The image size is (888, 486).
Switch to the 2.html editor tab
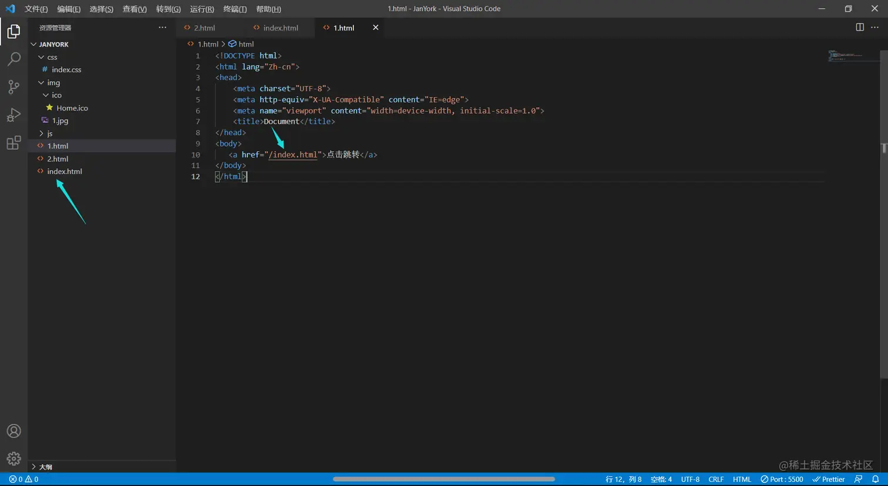(204, 28)
